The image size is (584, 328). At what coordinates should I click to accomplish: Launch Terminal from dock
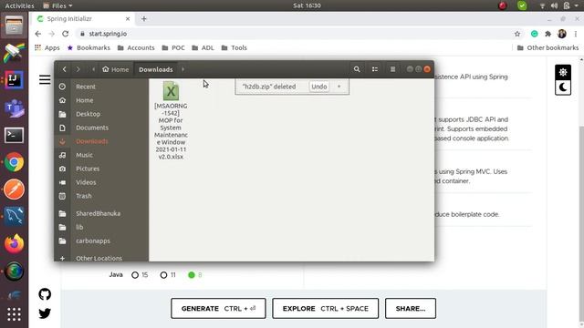pos(15,136)
